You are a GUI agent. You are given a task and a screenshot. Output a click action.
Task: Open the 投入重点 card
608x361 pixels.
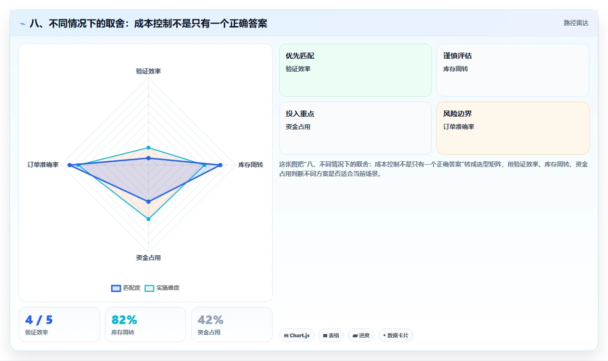355,128
